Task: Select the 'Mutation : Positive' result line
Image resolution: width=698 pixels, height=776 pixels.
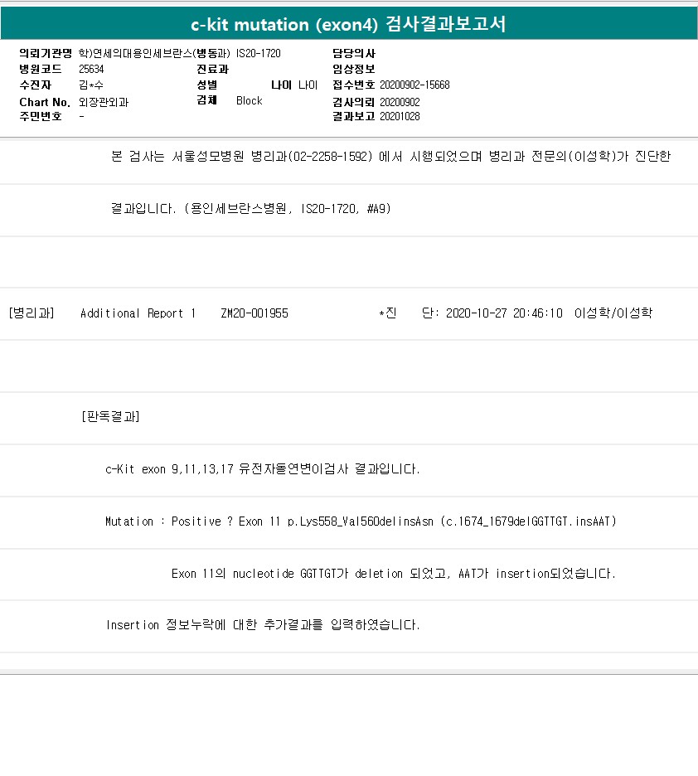Action: (x=361, y=521)
